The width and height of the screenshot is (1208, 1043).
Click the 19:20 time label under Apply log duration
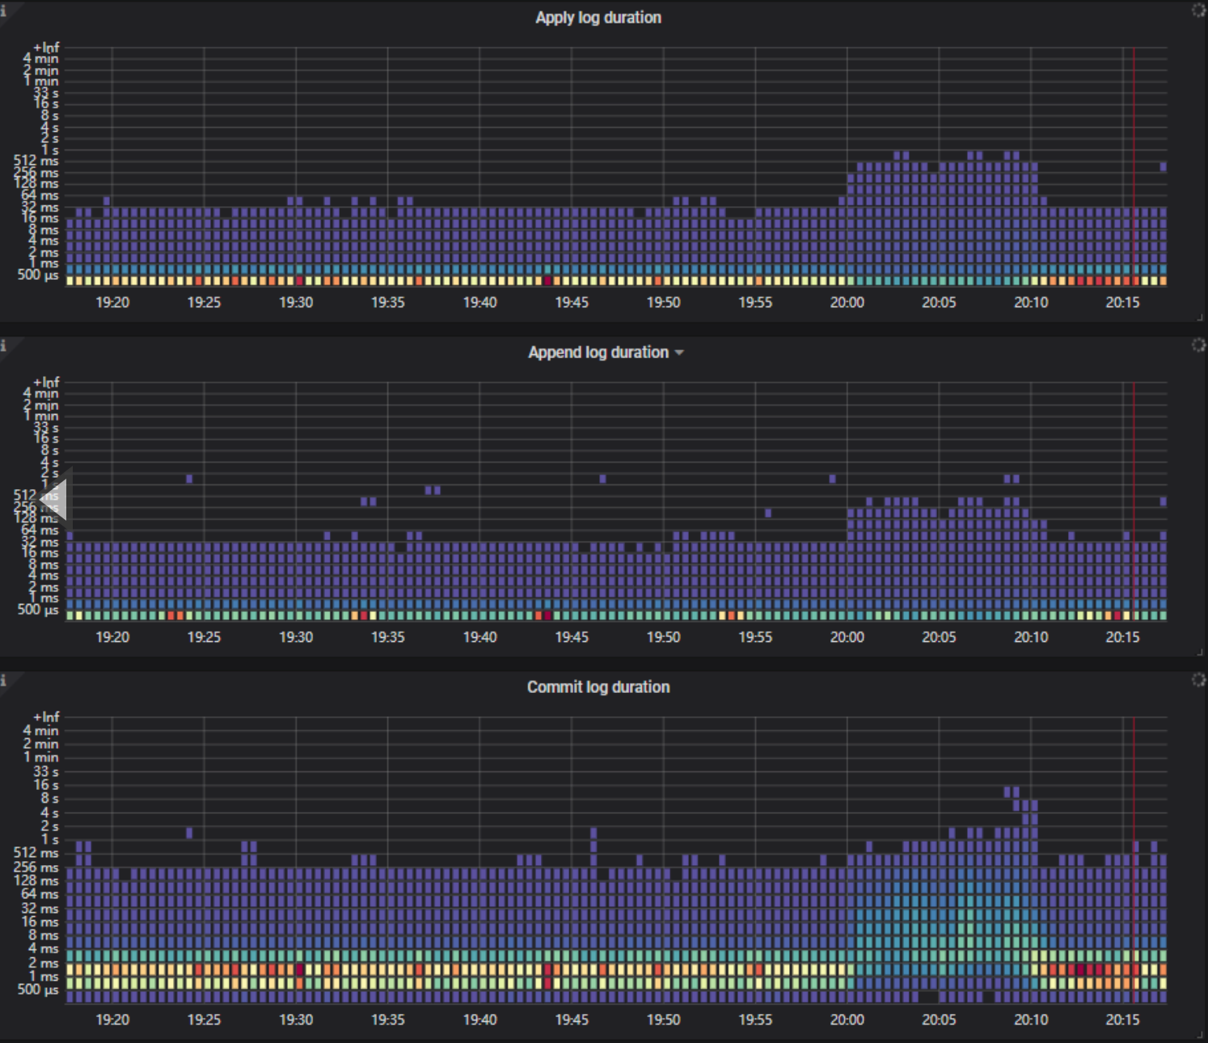112,302
